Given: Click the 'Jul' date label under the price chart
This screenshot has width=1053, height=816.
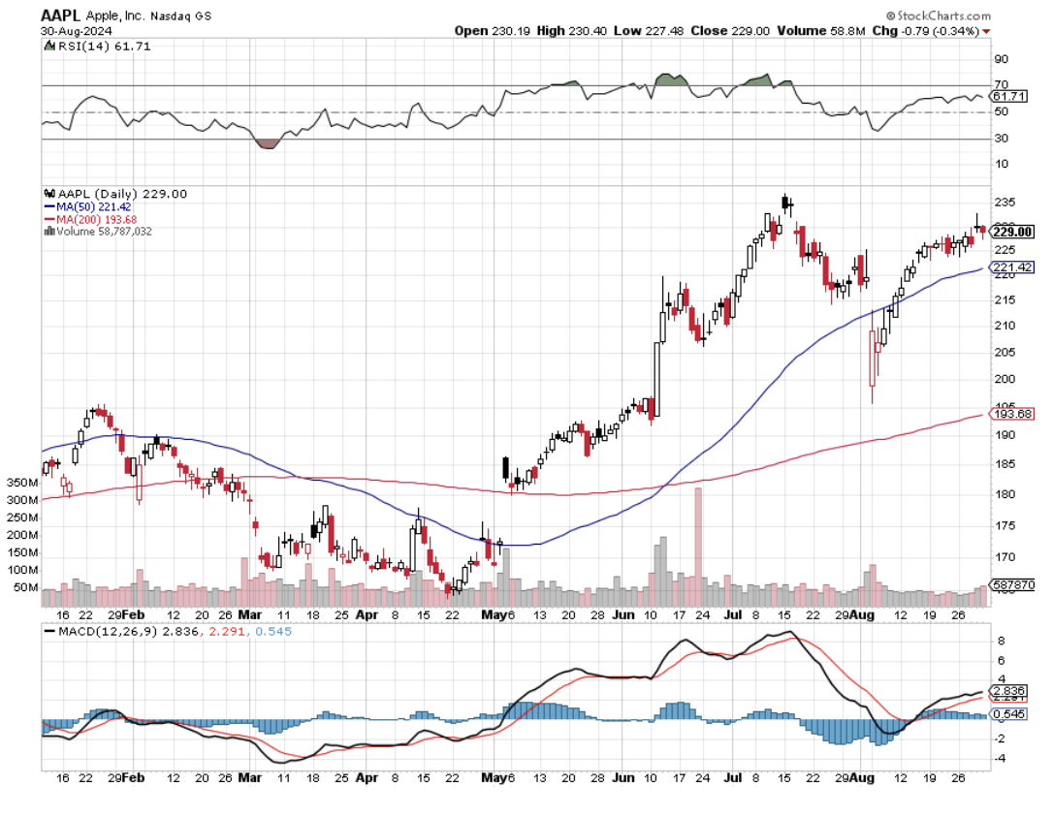Looking at the screenshot, I should (733, 614).
